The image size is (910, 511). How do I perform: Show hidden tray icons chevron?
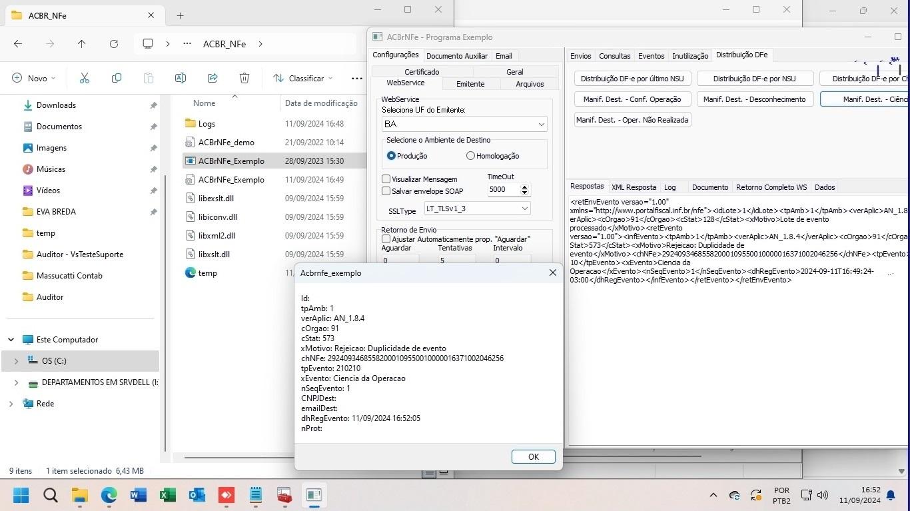point(713,495)
